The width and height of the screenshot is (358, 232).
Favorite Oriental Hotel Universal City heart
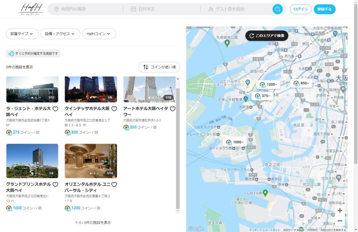114,184
